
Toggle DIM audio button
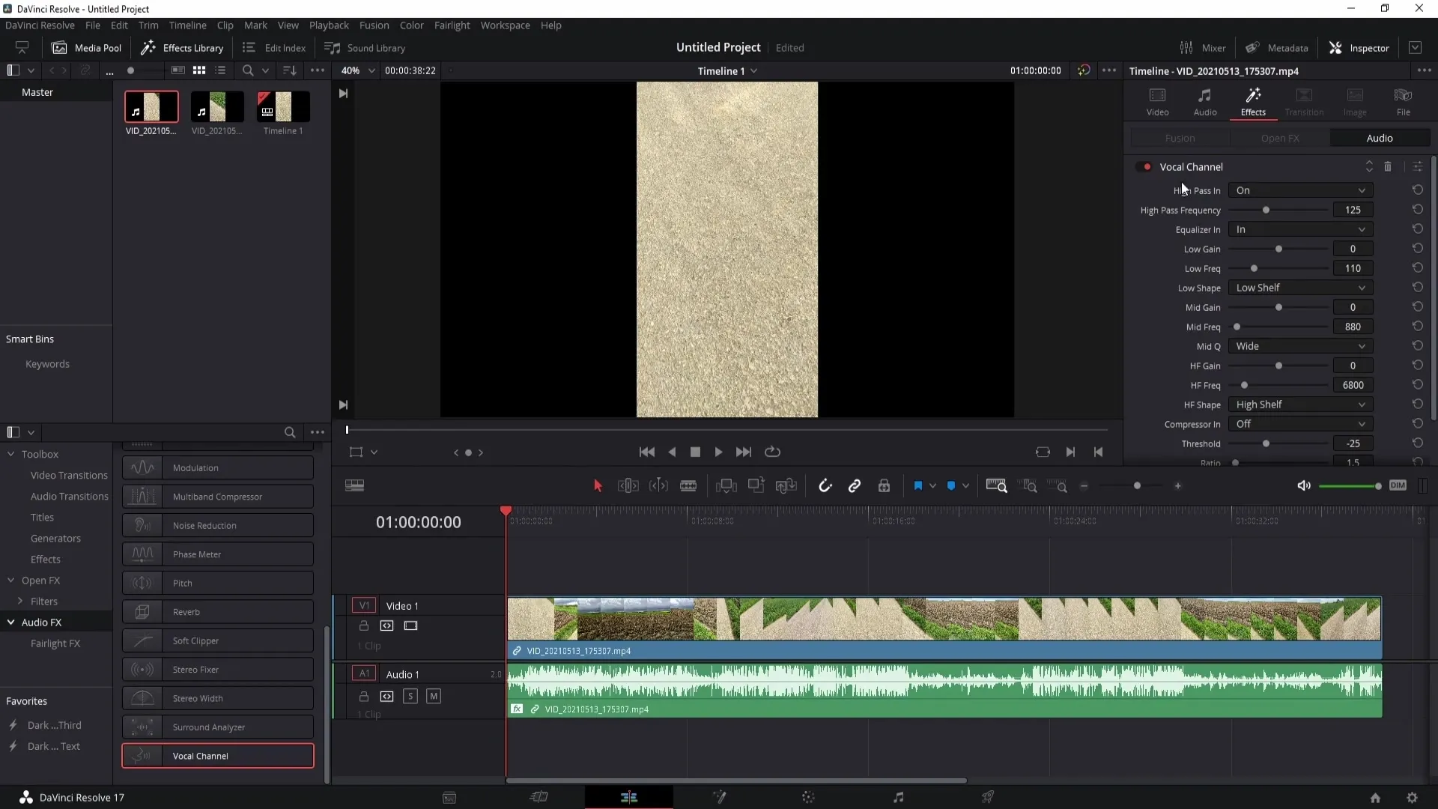(x=1398, y=485)
